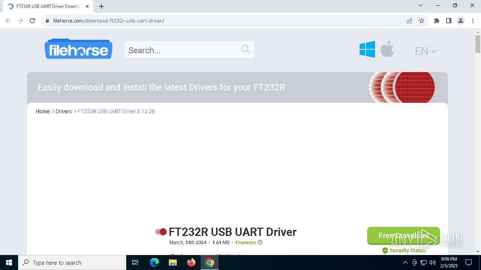Click FT232R USB UART Driver 2.12.28 breadcrumb
This screenshot has height=270, width=481.
[x=116, y=111]
